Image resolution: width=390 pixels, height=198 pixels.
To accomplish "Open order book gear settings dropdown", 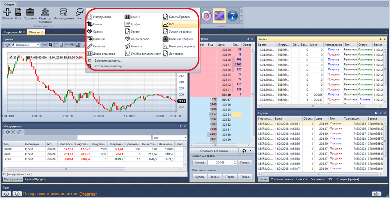I will pos(246,151).
